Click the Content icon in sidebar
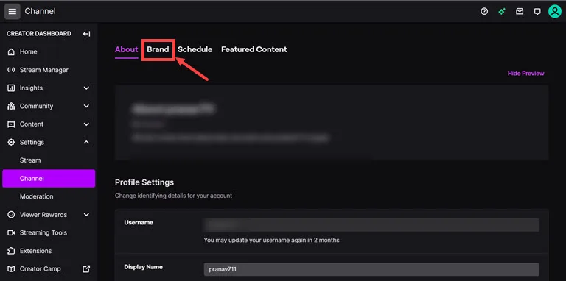Screen dimensions: 566x281 tap(12, 124)
